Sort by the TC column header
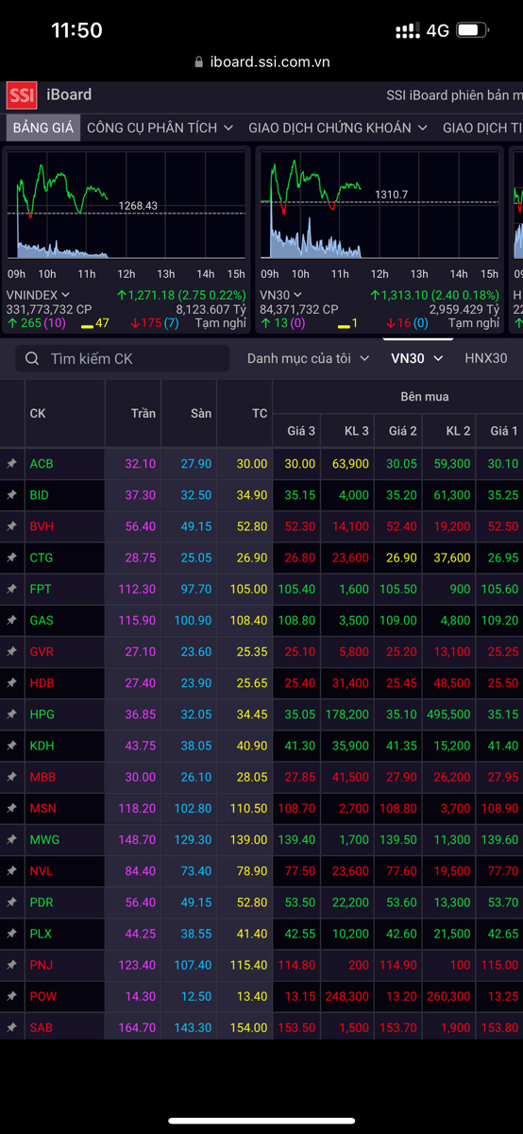Image resolution: width=523 pixels, height=1134 pixels. [x=260, y=413]
